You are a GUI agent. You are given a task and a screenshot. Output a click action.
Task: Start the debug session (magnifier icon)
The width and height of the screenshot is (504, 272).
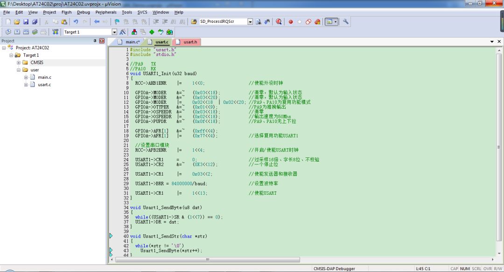279,22
